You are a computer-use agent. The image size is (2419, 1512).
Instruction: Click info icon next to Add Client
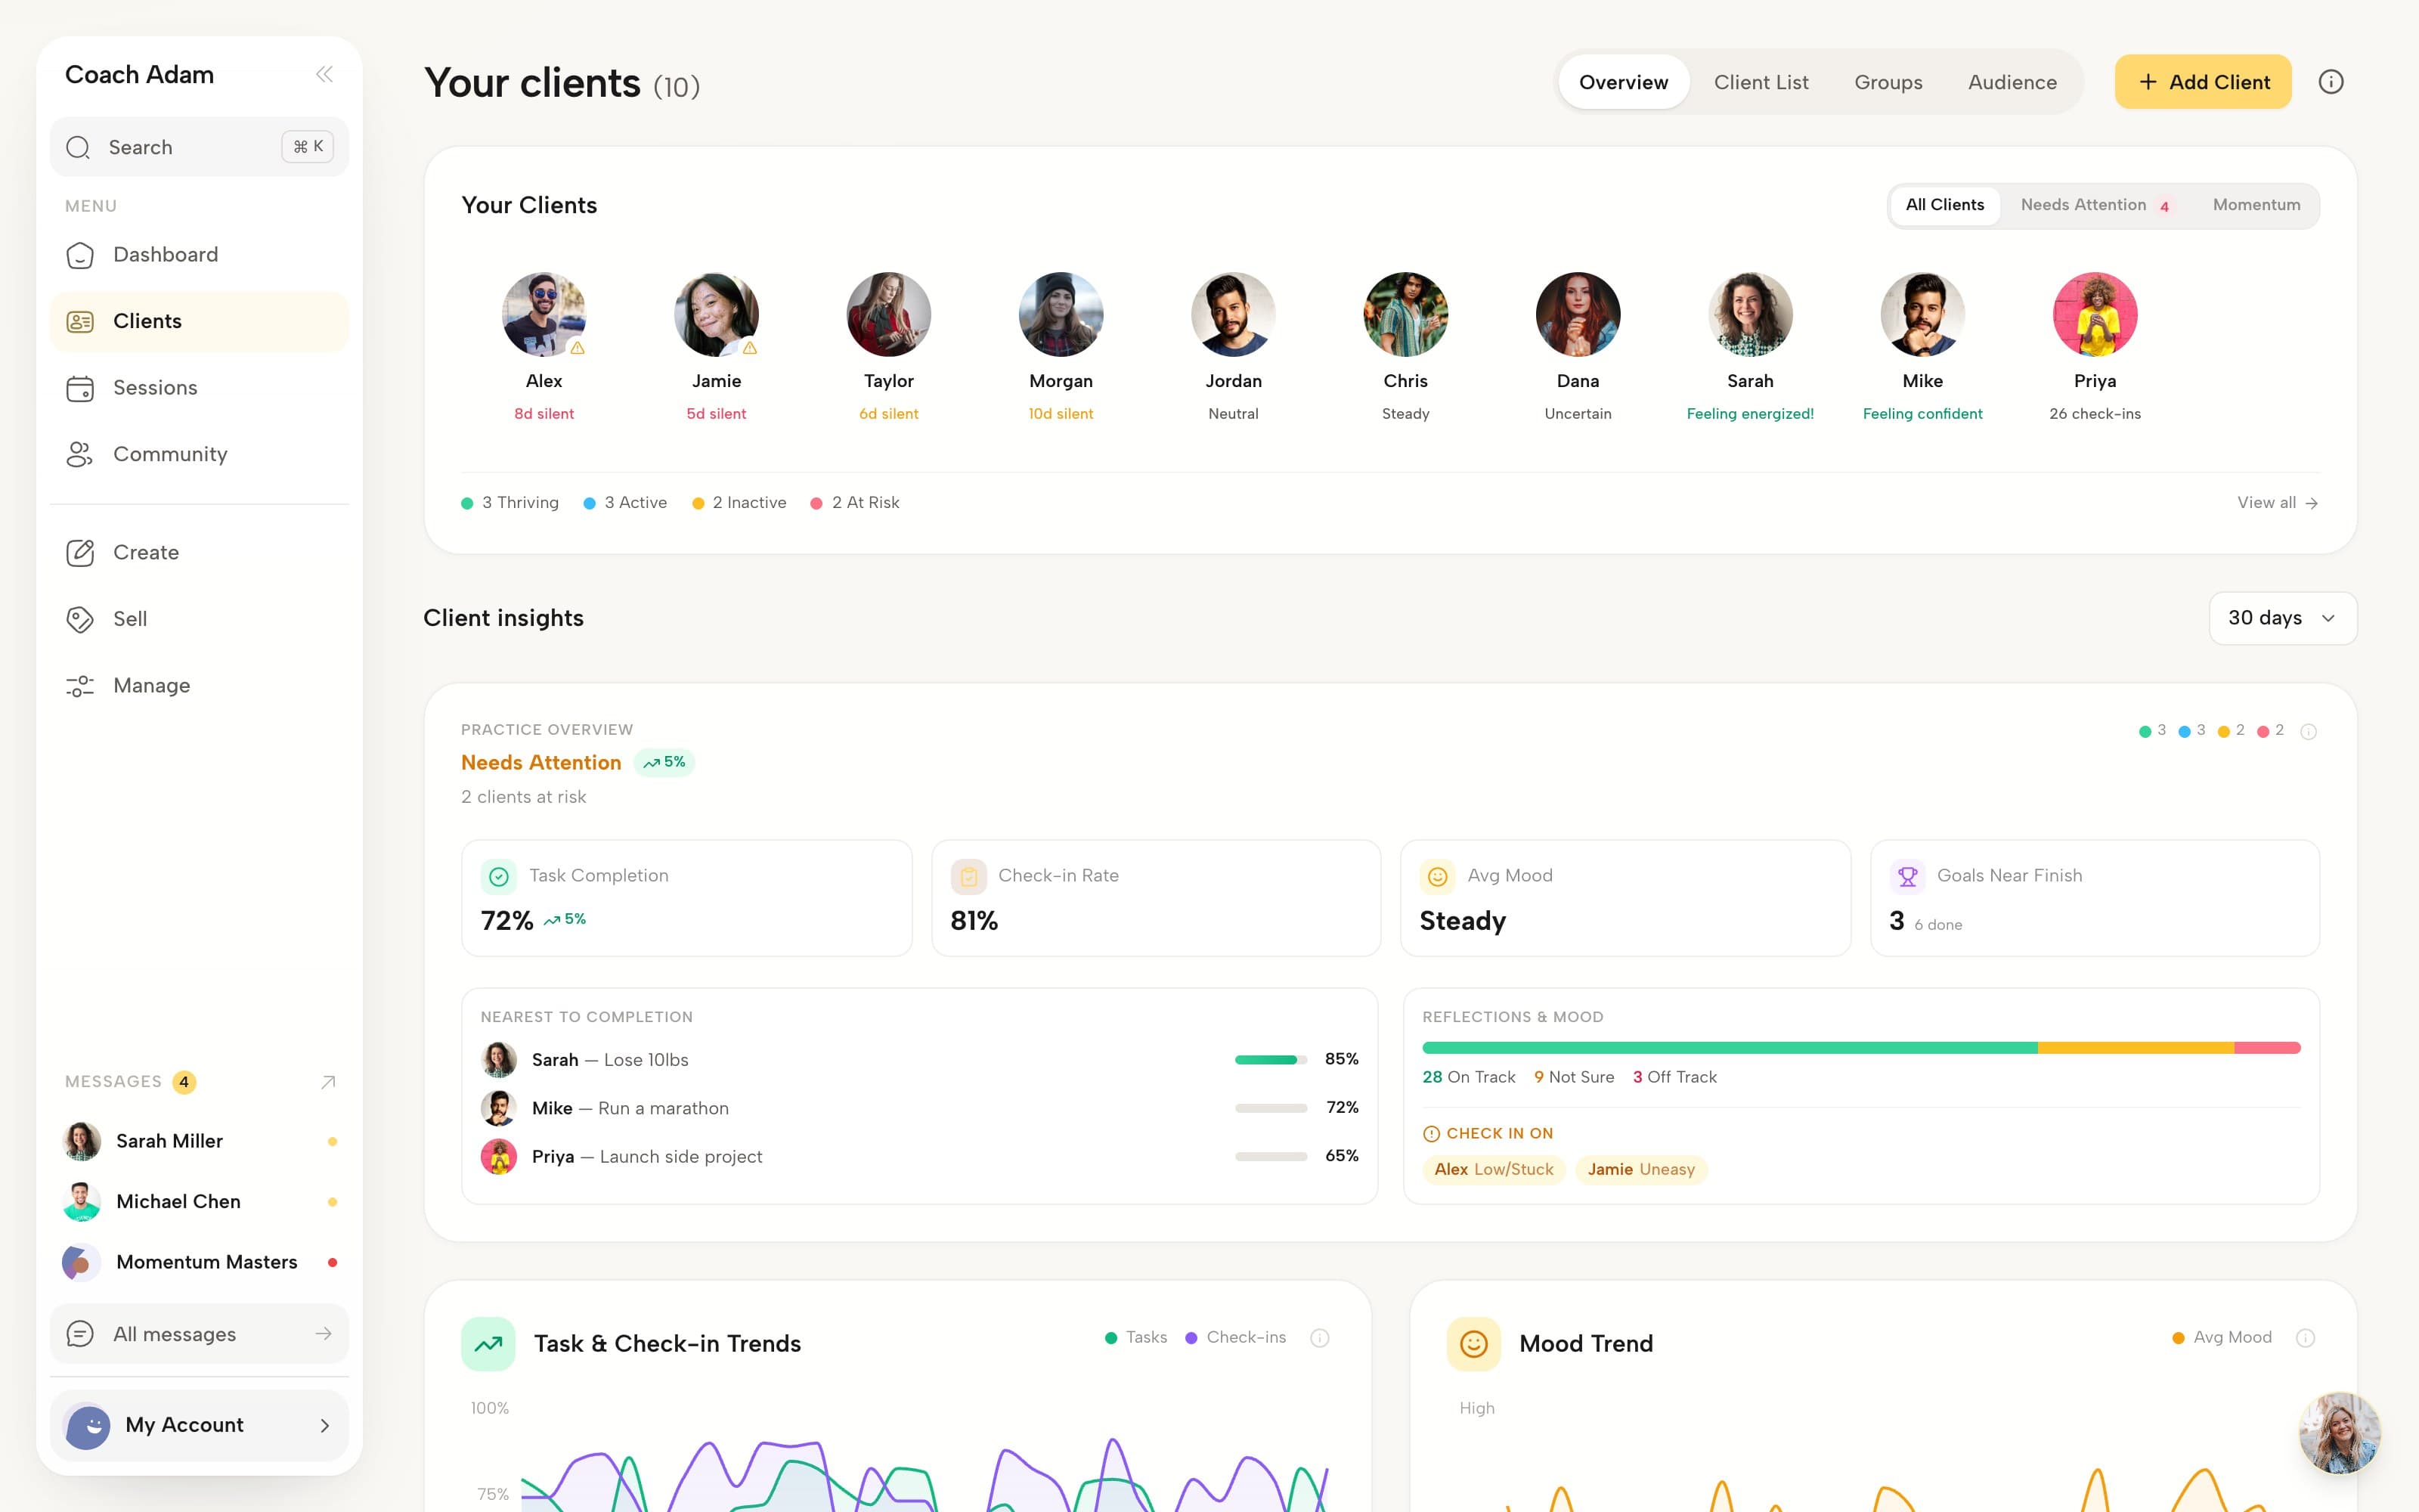point(2330,82)
